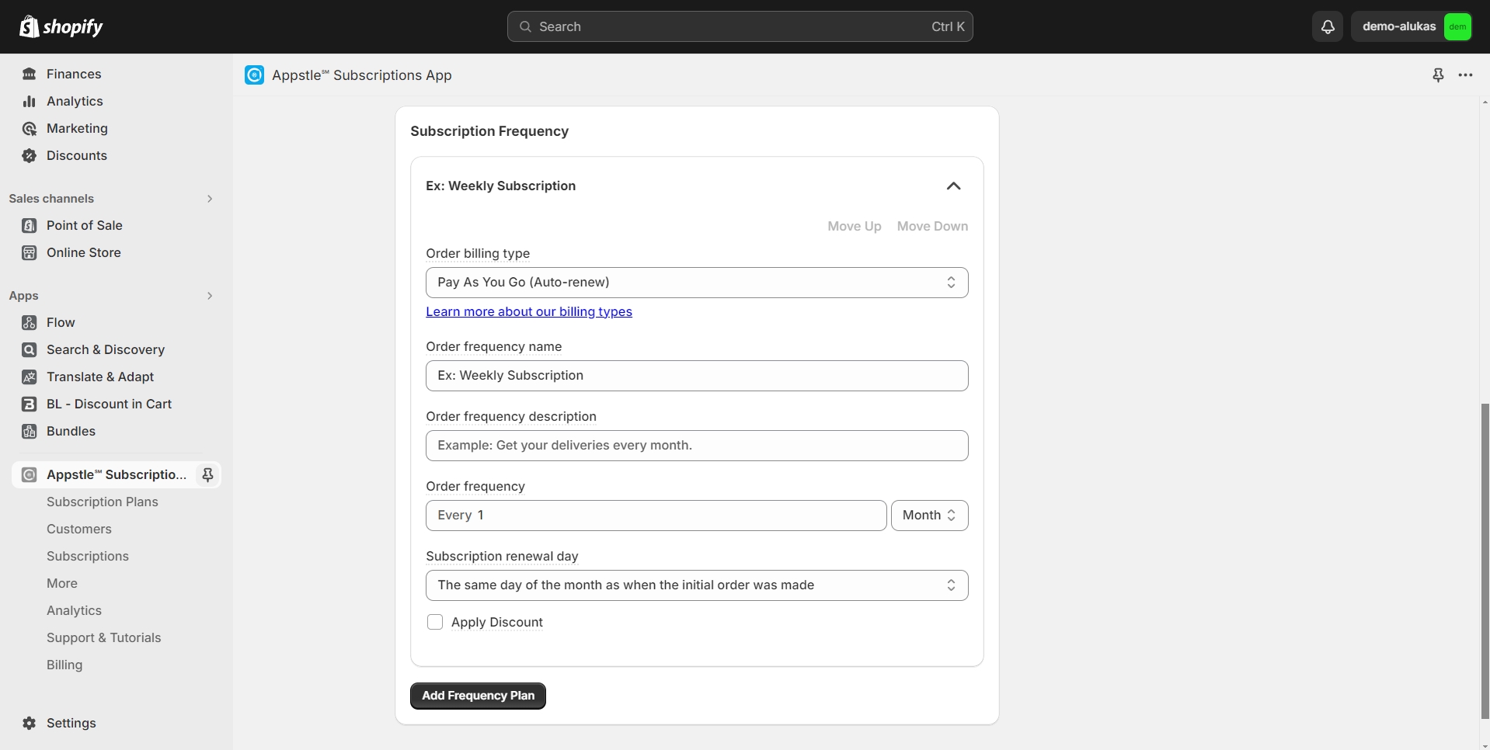Open the Subscription renewal day dropdown
1490x750 pixels.
(x=696, y=585)
